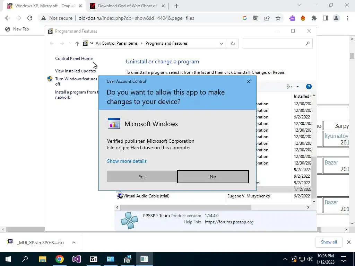Viewport: 355px width, 266px height.
Task: Click Eugene V. Muzychenko publisher cell
Action: click(248, 196)
